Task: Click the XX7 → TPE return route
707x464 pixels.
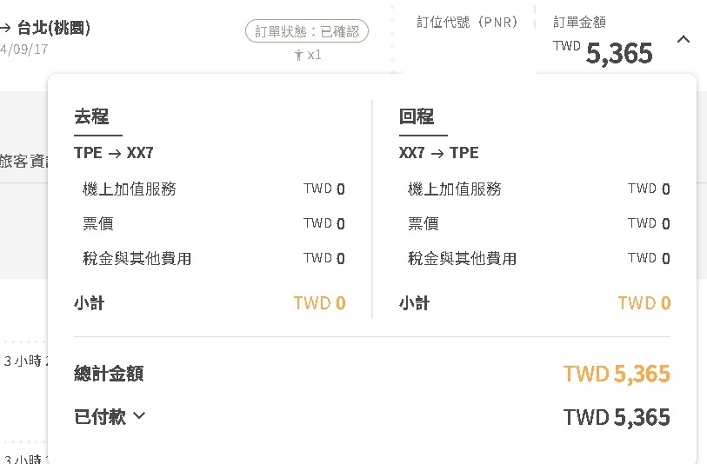Action: [x=438, y=153]
